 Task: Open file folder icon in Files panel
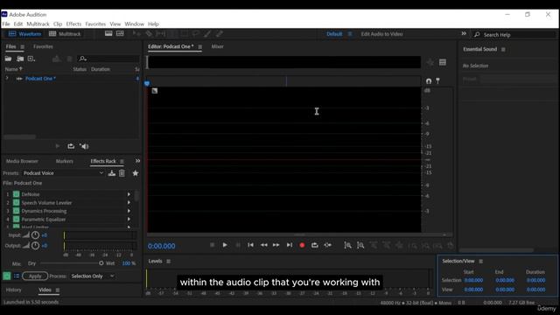8,59
